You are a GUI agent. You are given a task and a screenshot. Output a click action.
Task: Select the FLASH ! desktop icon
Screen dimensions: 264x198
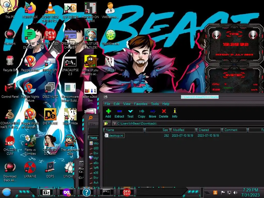[x=110, y=63]
